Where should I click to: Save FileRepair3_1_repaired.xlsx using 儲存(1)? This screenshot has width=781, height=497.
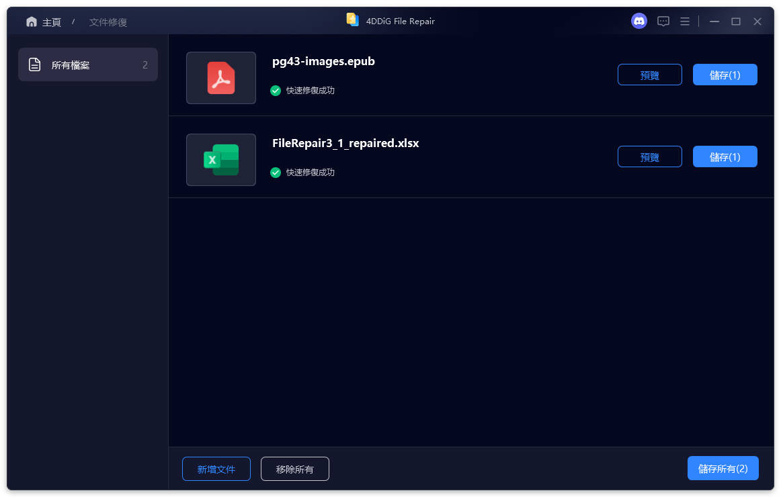[x=725, y=156]
